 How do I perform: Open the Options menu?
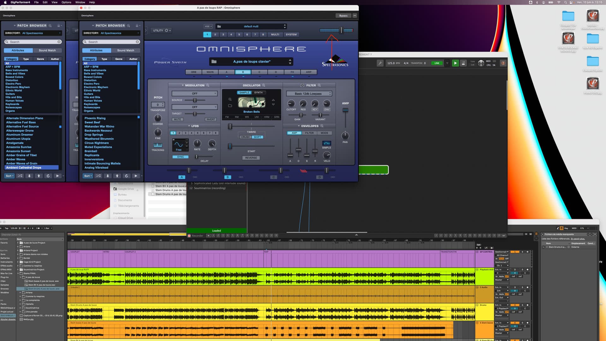[66, 2]
